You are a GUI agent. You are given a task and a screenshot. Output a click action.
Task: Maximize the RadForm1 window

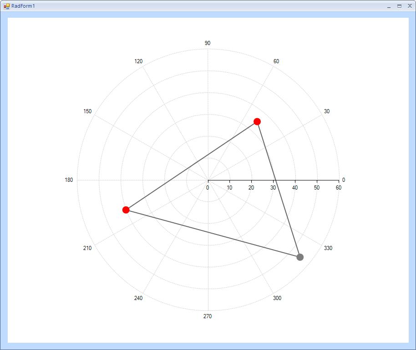(x=399, y=6)
